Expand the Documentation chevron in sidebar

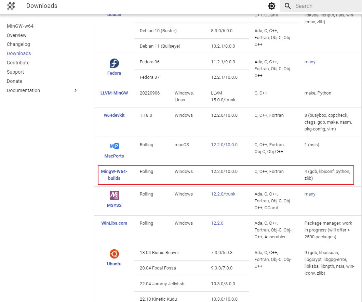(76, 90)
